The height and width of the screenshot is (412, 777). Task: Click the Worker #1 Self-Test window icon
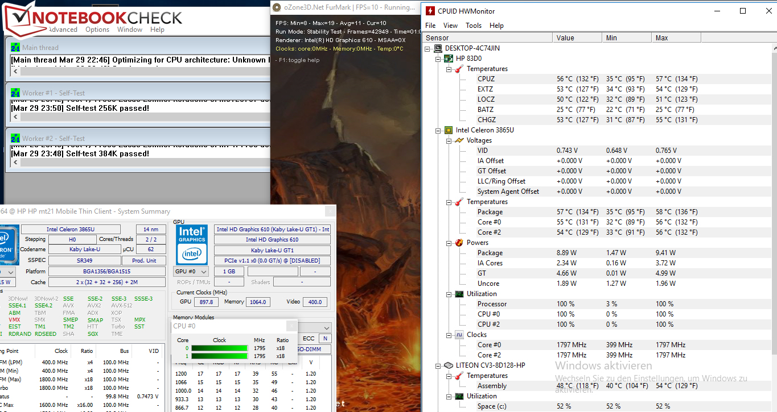point(15,93)
